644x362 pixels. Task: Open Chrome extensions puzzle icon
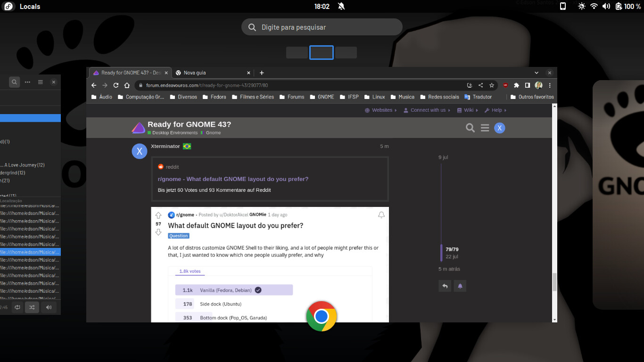(x=516, y=85)
